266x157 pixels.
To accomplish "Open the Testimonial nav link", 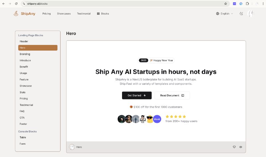I will [x=84, y=14].
